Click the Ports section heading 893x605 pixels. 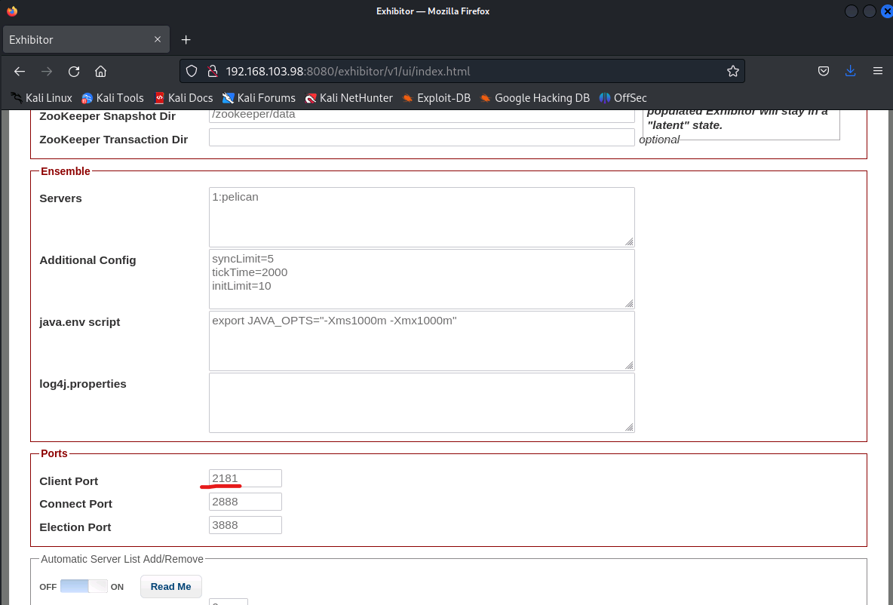pyautogui.click(x=54, y=453)
